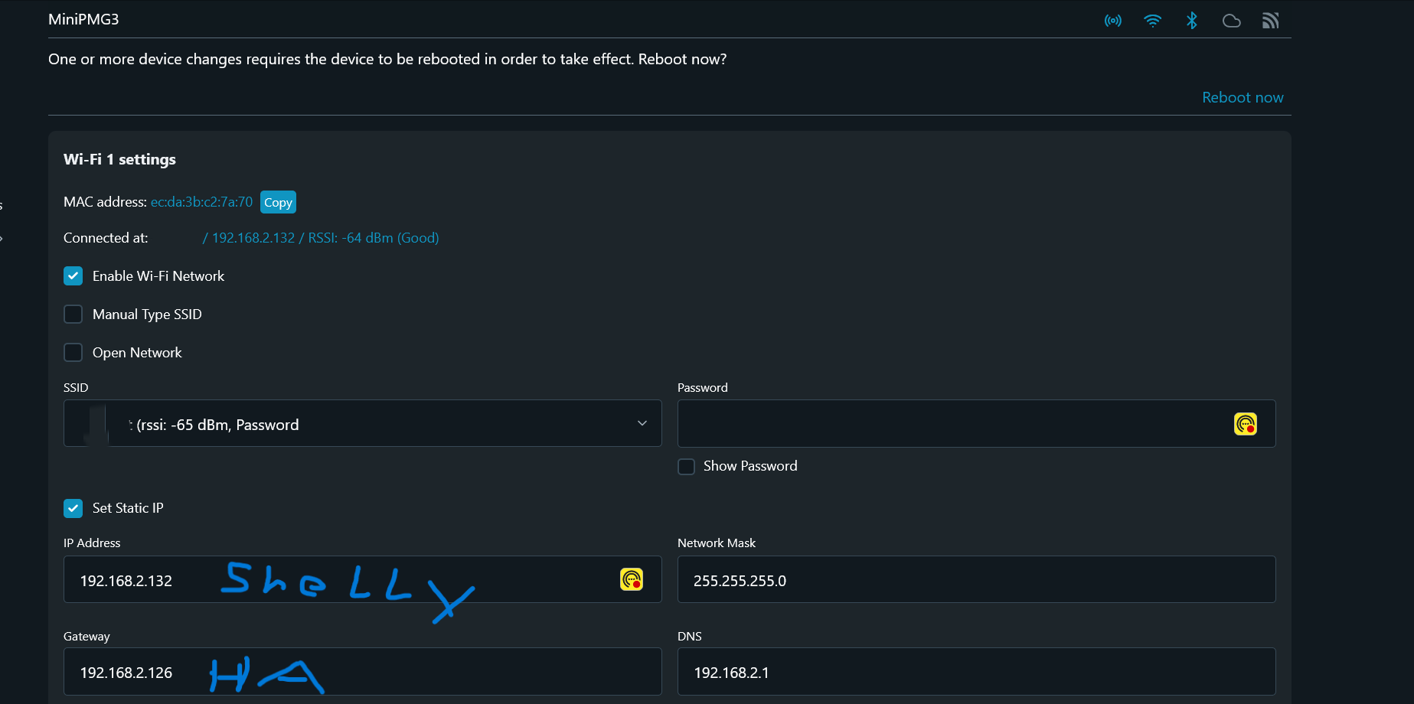Edit the DNS server field

click(x=976, y=672)
